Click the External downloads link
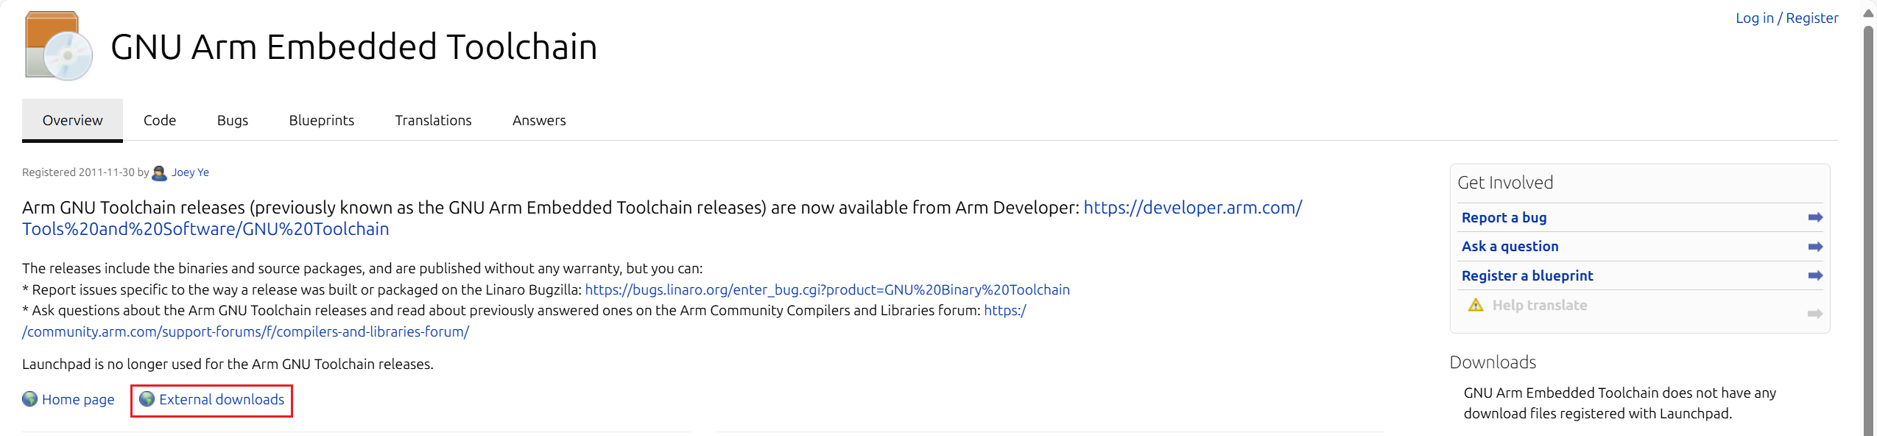 click(x=222, y=399)
